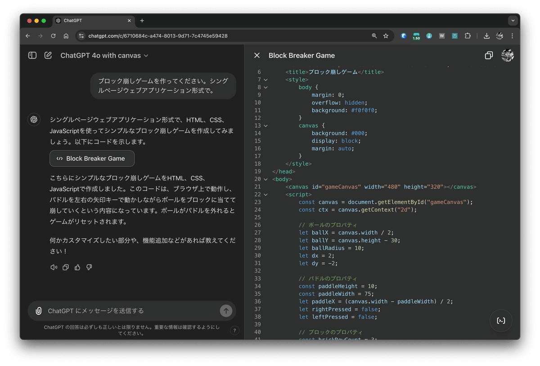The height and width of the screenshot is (366, 540).
Task: Open the teal square extension icon
Action: [454, 36]
